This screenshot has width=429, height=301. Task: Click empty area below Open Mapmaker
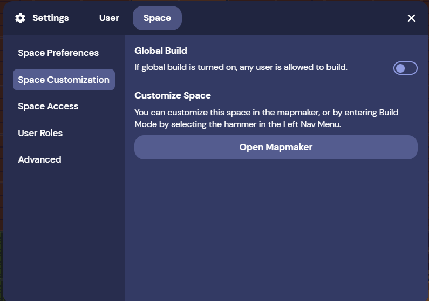[x=276, y=229]
